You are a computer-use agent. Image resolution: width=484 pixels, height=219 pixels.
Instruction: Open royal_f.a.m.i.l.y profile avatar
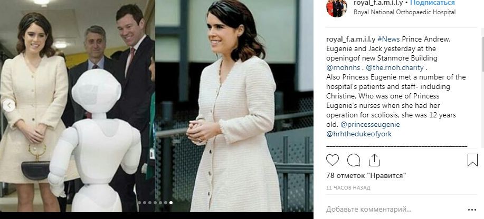coord(337,7)
